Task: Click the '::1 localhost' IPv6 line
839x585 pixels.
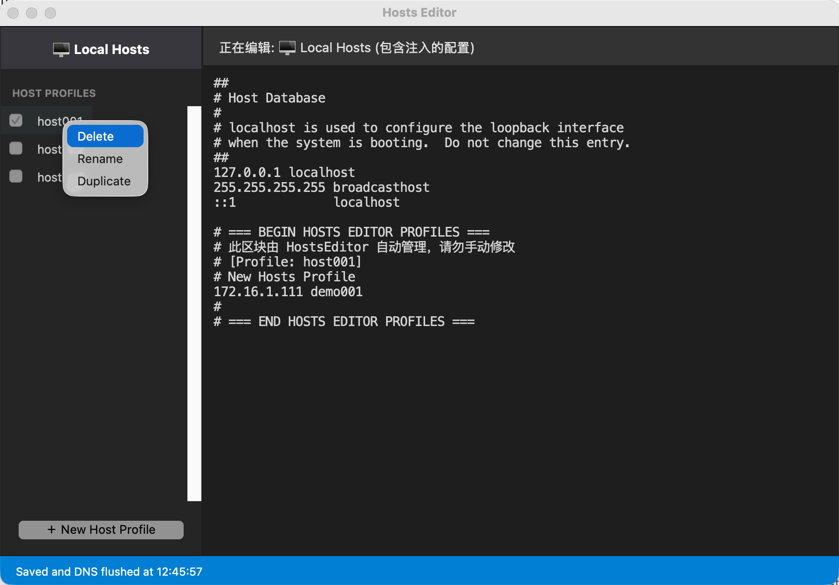Action: pyautogui.click(x=307, y=202)
